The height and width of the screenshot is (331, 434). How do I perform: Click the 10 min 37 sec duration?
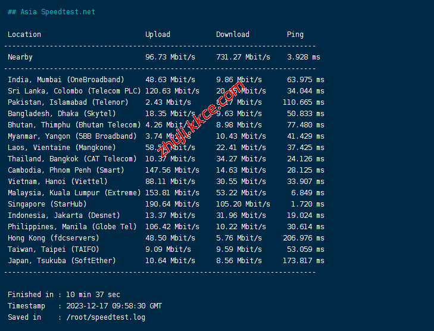pyautogui.click(x=93, y=295)
